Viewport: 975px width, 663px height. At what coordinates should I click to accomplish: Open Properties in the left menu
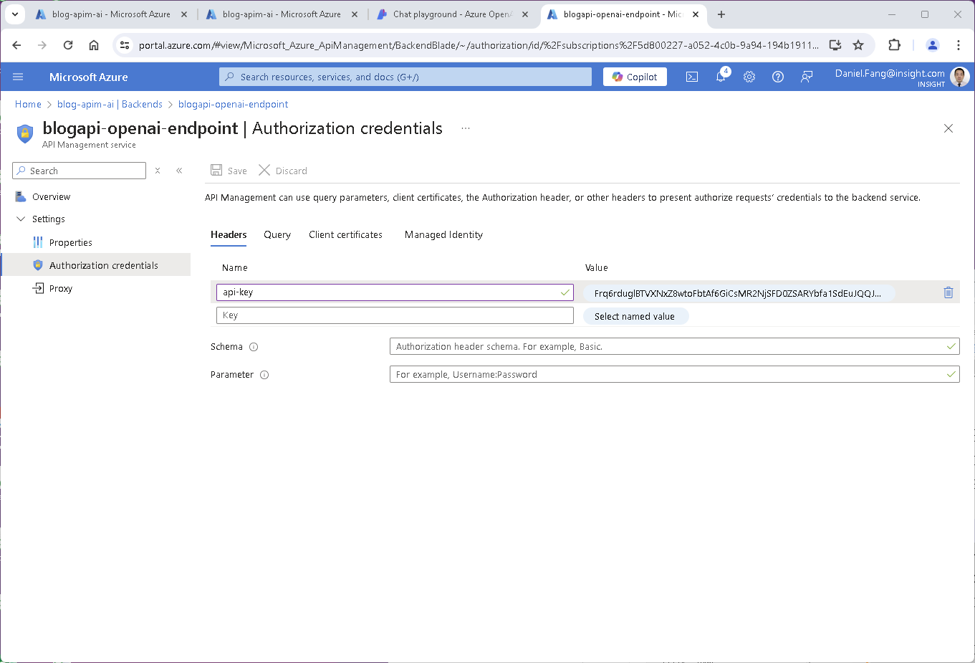[x=70, y=243]
